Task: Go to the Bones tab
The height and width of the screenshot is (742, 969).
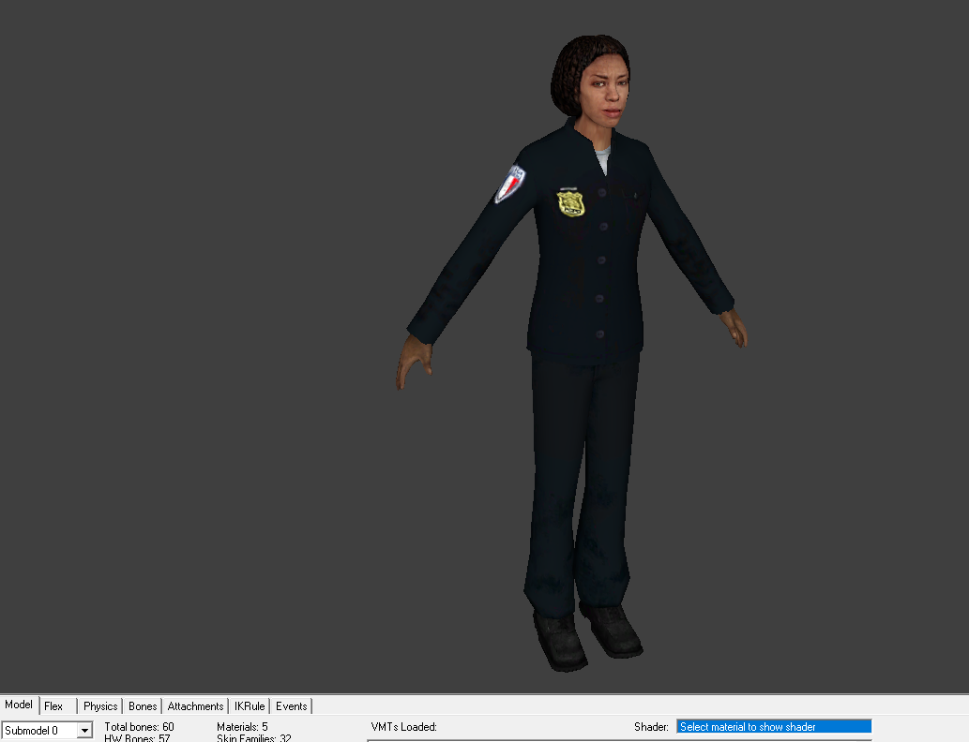Action: tap(143, 706)
